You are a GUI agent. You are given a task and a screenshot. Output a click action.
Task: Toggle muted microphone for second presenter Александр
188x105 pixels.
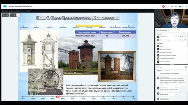(x=180, y=40)
